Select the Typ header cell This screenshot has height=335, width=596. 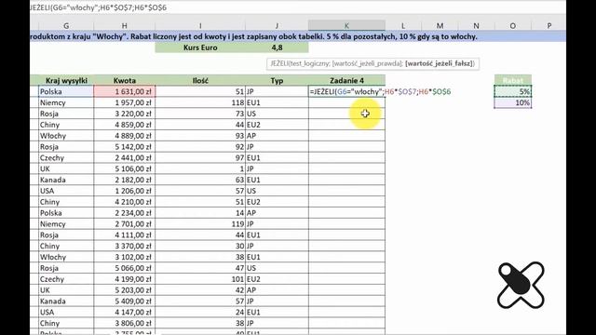click(x=277, y=81)
